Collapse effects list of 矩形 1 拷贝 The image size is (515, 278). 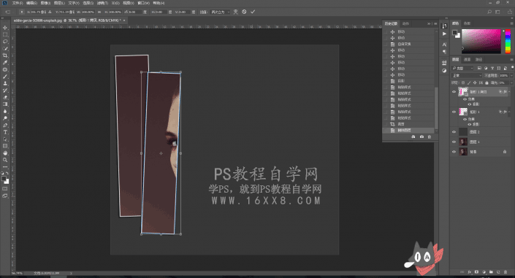tap(509, 92)
